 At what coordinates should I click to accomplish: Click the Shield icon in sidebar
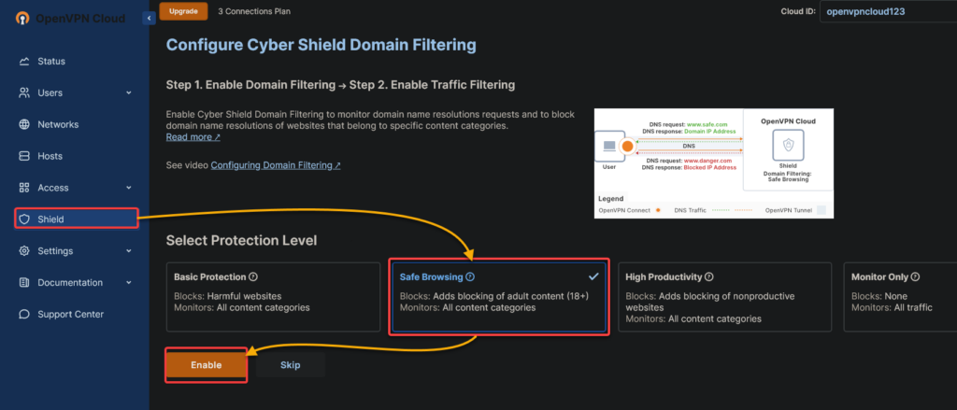(x=23, y=219)
